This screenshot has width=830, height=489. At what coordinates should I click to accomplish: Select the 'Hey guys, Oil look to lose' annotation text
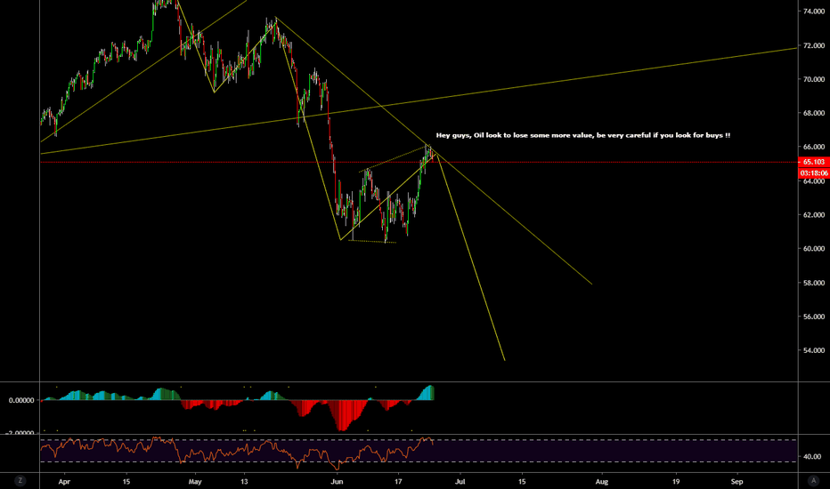pos(582,135)
